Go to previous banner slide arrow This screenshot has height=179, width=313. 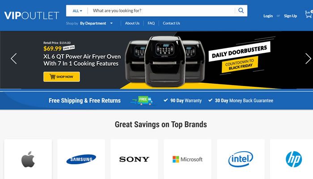(x=14, y=59)
